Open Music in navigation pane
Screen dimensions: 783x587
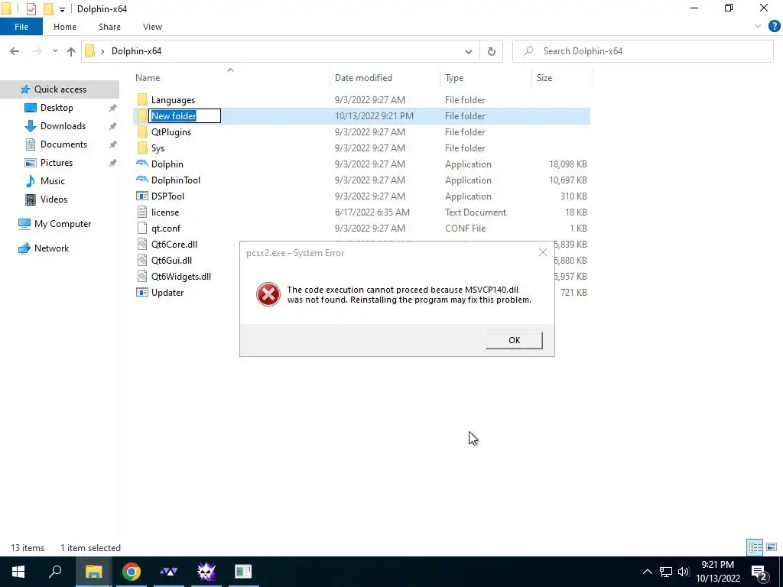pyautogui.click(x=52, y=180)
